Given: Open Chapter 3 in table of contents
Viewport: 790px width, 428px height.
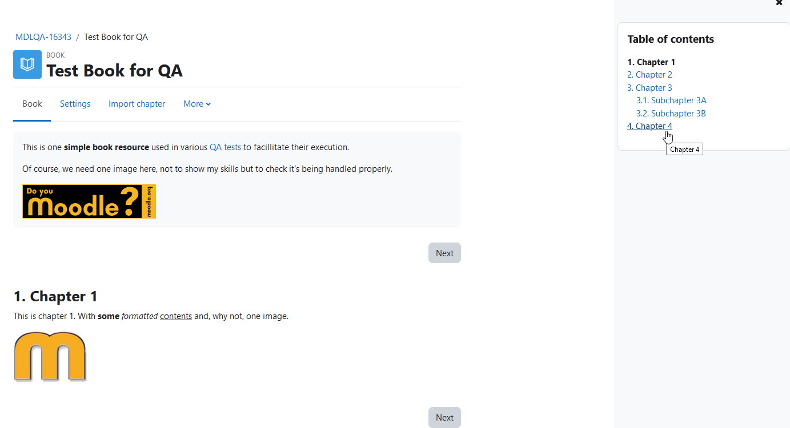Looking at the screenshot, I should click(649, 88).
